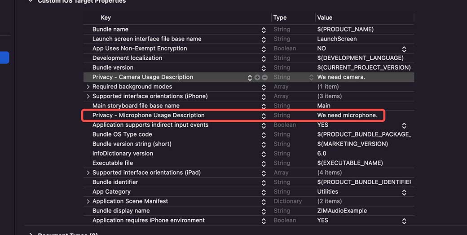Open key stepper for Privacy - Microphone Usage Description
Viewport: 467px width, 235px height.
pyautogui.click(x=264, y=115)
